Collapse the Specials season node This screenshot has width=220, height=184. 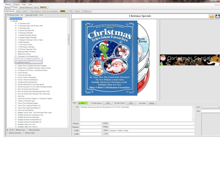point(11,21)
